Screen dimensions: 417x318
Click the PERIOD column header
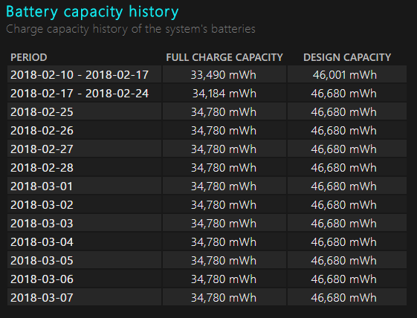(x=29, y=57)
